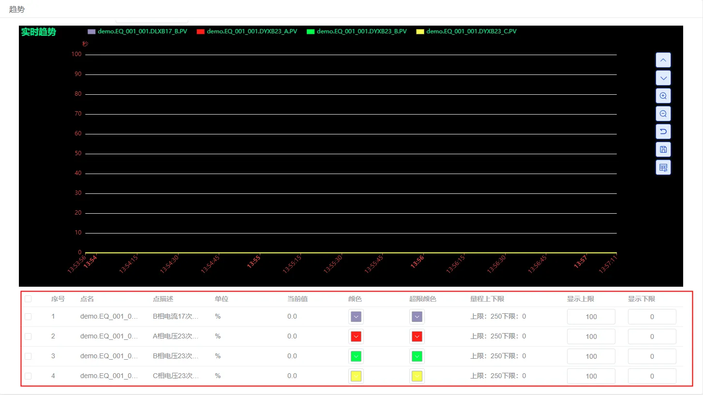Save the trend using the disk icon
This screenshot has height=395, width=703.
click(663, 149)
